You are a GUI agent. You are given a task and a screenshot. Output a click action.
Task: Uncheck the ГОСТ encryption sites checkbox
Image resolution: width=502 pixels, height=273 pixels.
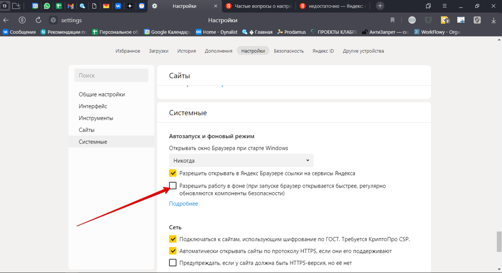[x=173, y=239]
